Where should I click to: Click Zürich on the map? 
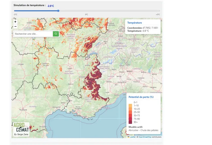click(x=120, y=36)
